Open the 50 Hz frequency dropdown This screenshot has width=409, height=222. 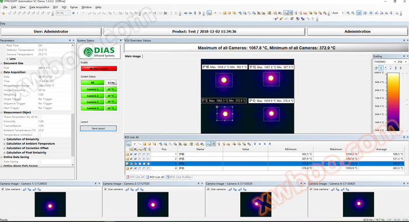click(x=68, y=13)
